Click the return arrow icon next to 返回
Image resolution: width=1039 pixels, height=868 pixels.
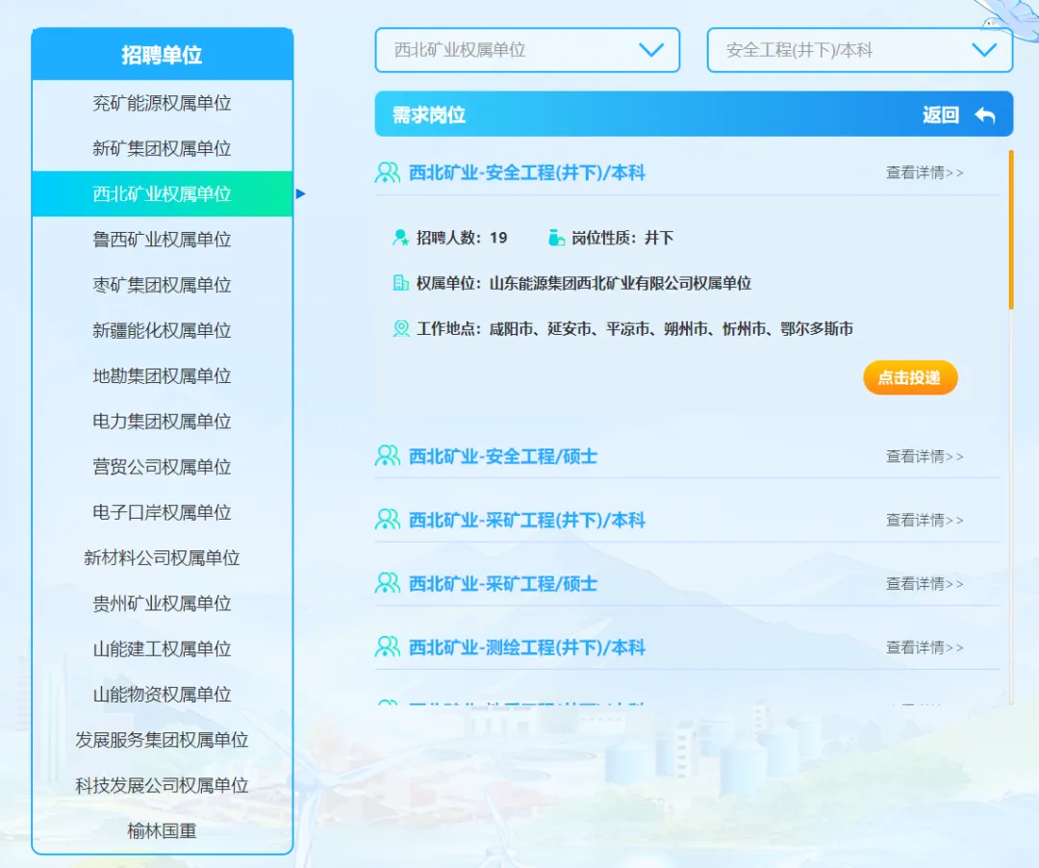985,115
